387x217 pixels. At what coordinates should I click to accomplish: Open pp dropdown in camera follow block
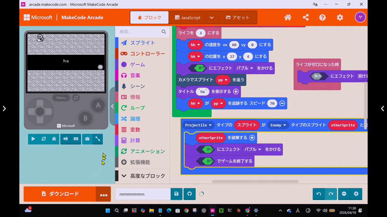click(x=223, y=80)
